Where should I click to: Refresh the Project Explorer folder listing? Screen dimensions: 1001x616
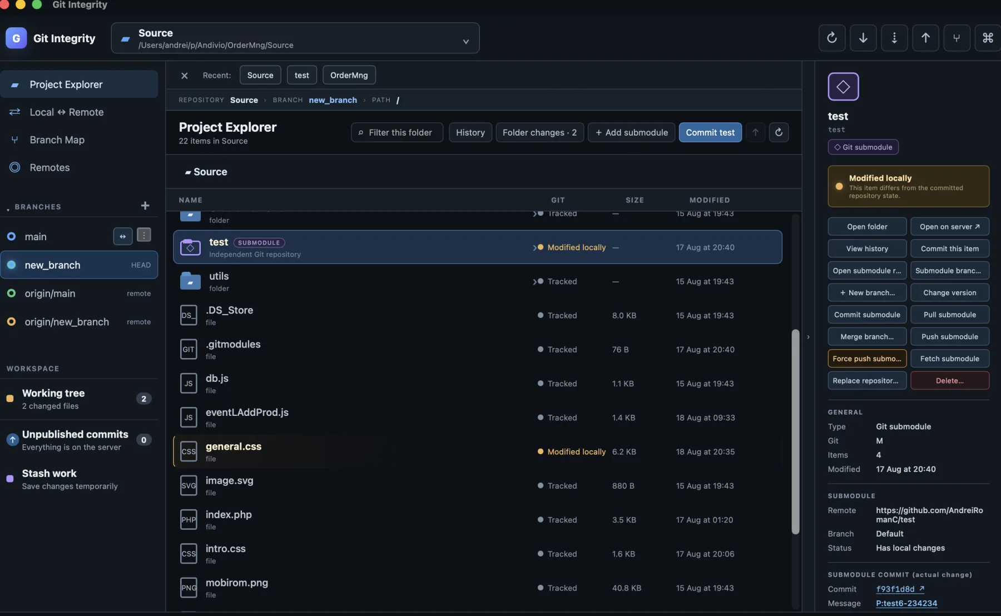pyautogui.click(x=779, y=132)
